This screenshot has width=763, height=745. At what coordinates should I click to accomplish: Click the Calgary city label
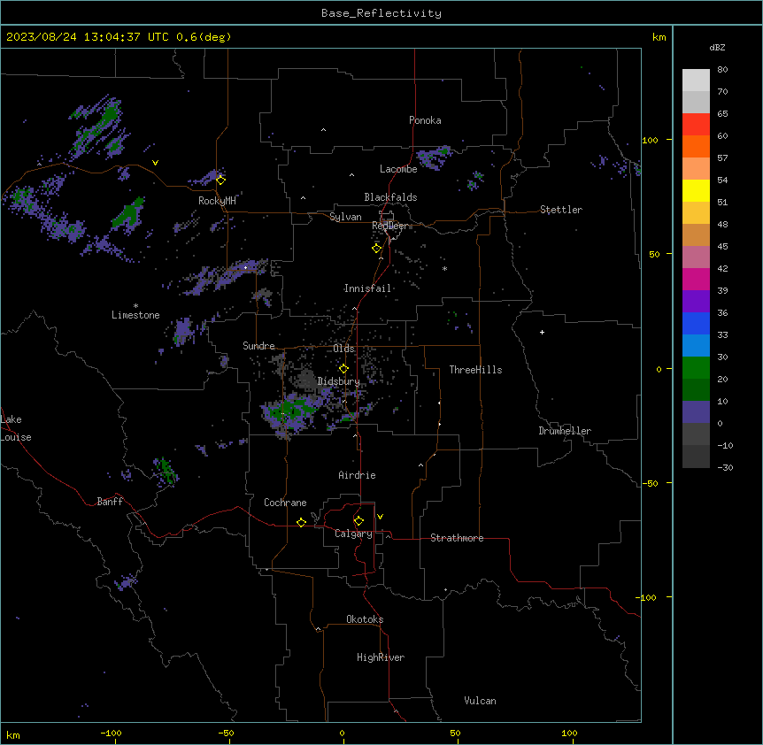pos(353,534)
